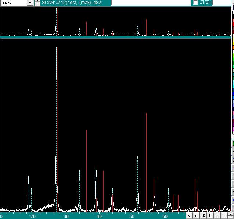Pick the bright yellow color swatch
234x219 pixels.
233,44
